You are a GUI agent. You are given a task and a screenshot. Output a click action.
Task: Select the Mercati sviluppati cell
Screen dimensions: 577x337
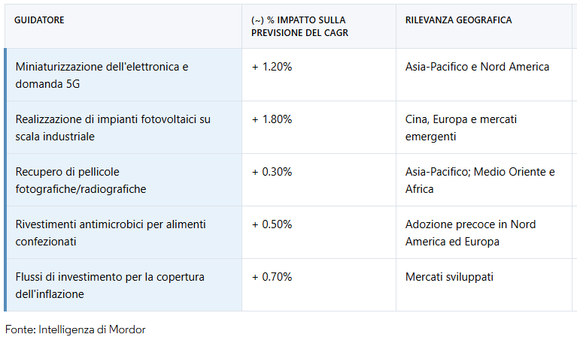click(449, 277)
